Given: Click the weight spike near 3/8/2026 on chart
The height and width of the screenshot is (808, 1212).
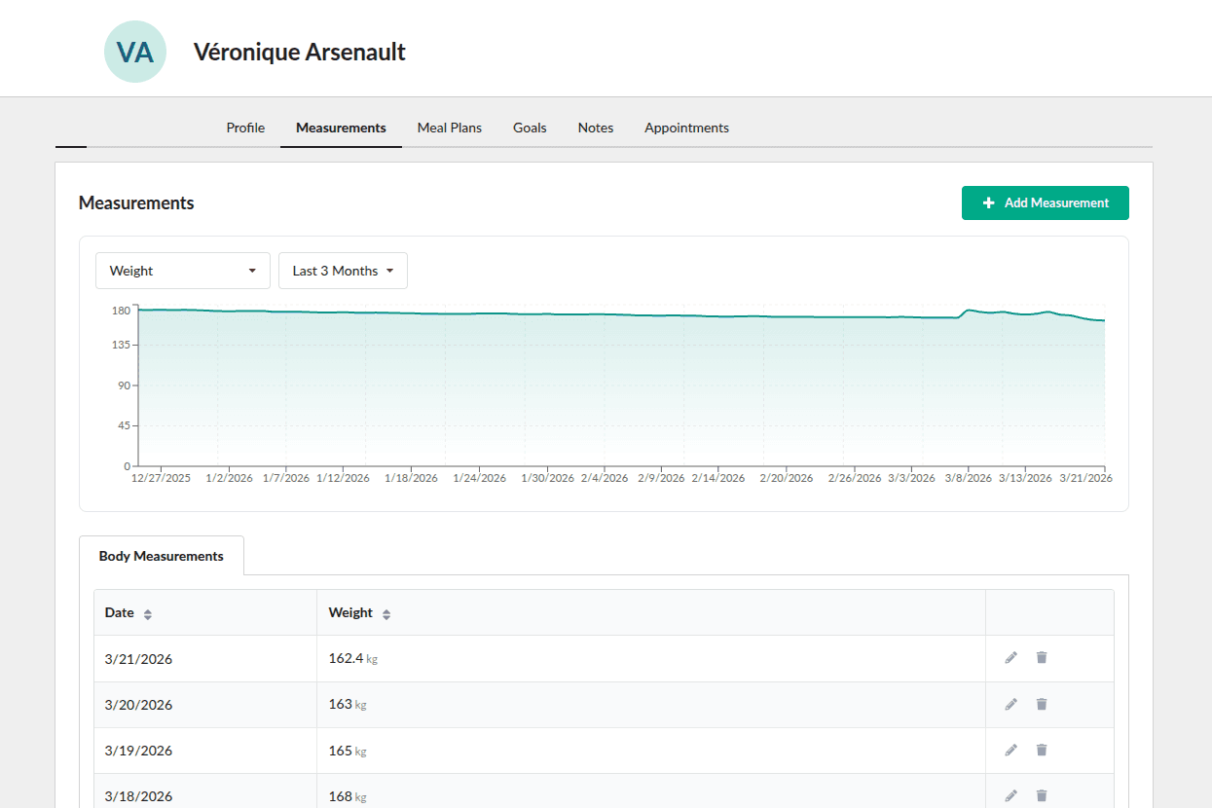Looking at the screenshot, I should click(x=968, y=311).
